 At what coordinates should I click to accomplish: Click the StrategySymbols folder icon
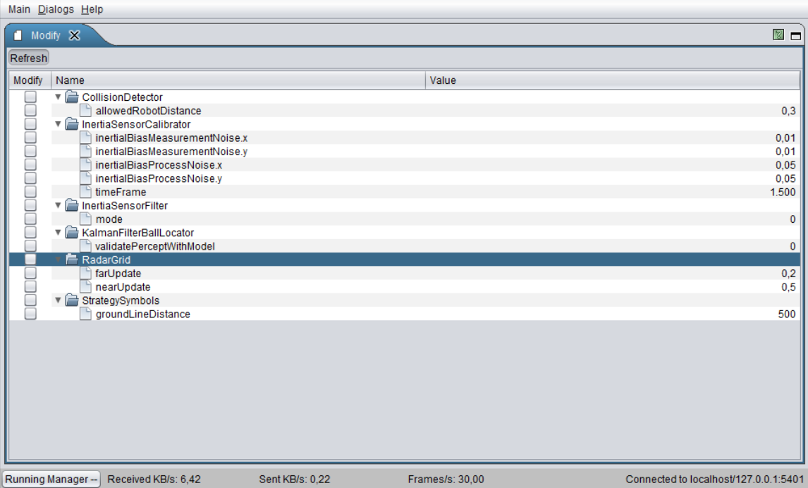pos(71,300)
